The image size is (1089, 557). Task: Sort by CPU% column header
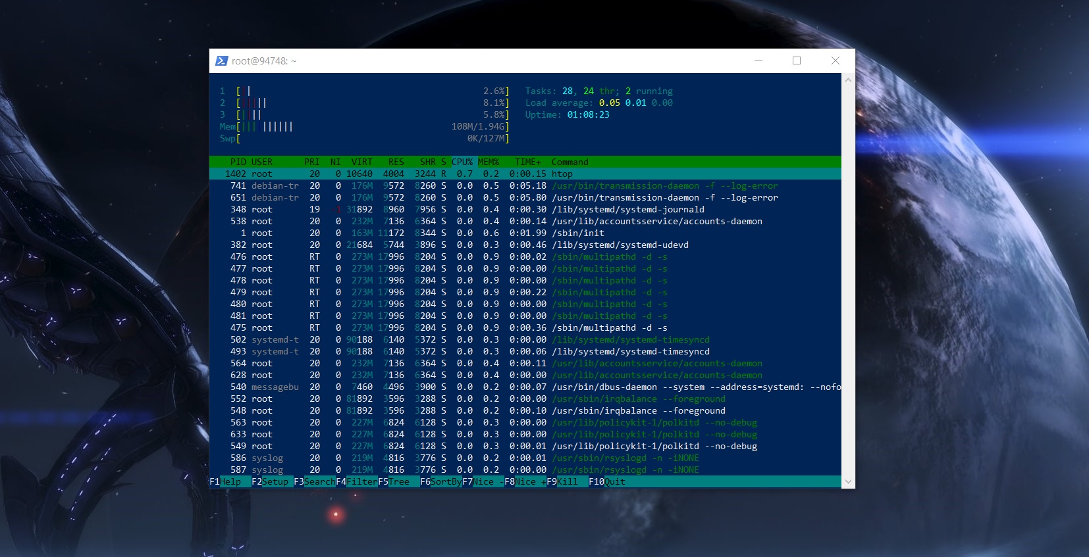tap(462, 162)
